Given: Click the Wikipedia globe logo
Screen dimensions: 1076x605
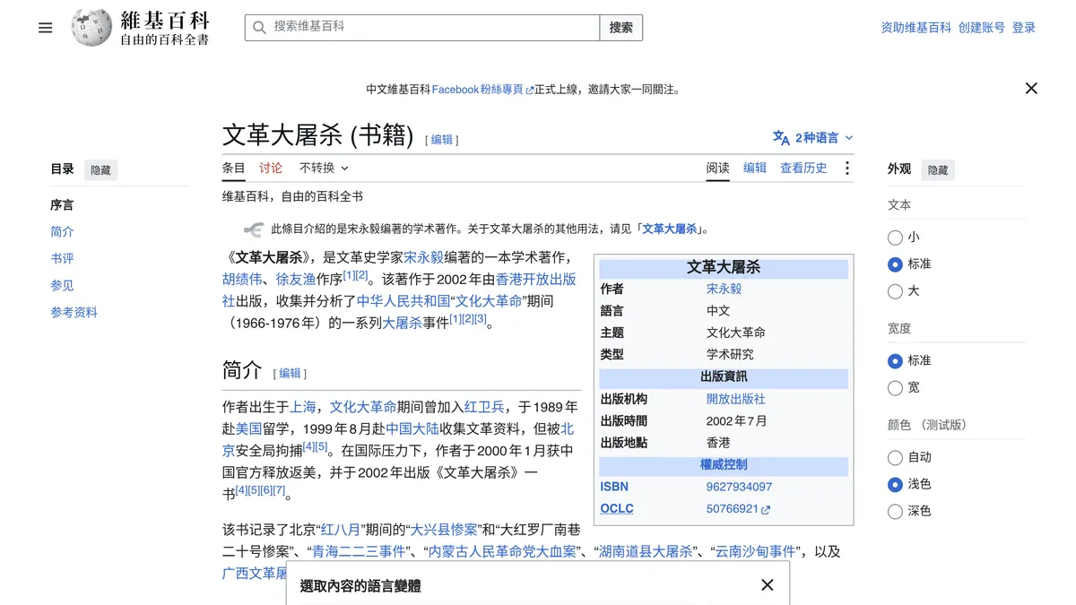Looking at the screenshot, I should point(91,28).
